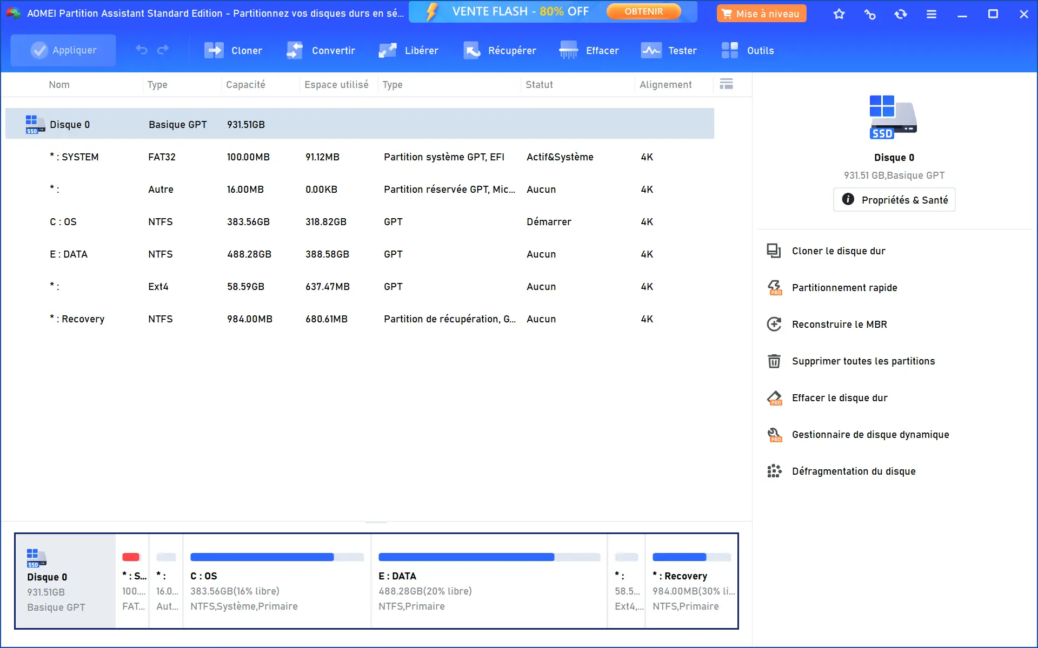Select the 16.0 Autre block in disk map
Image resolution: width=1038 pixels, height=648 pixels.
167,581
